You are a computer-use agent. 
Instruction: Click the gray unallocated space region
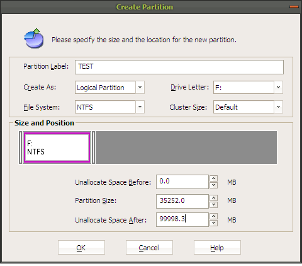186,147
